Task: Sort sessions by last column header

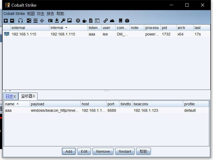Action: [202, 28]
